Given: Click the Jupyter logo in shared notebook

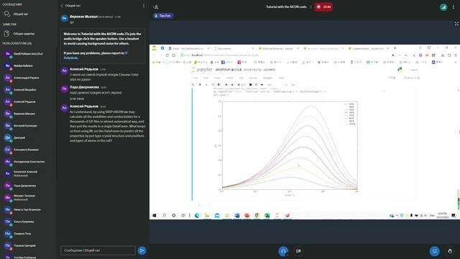Looking at the screenshot, I should 201,70.
